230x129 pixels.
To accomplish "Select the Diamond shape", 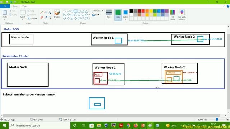I will [68, 15].
